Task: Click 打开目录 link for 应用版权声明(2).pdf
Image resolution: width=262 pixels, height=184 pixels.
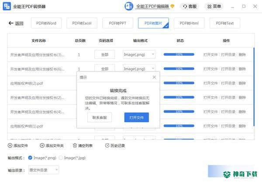Action: 228,83
